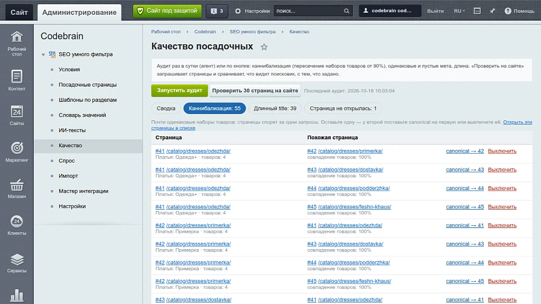This screenshot has height=304, width=541.
Task: Open Словарь значений menu item
Action: (x=82, y=115)
